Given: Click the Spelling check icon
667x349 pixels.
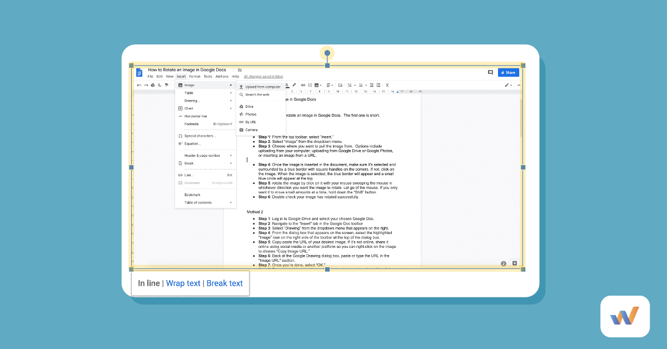Looking at the screenshot, I should pos(159,84).
